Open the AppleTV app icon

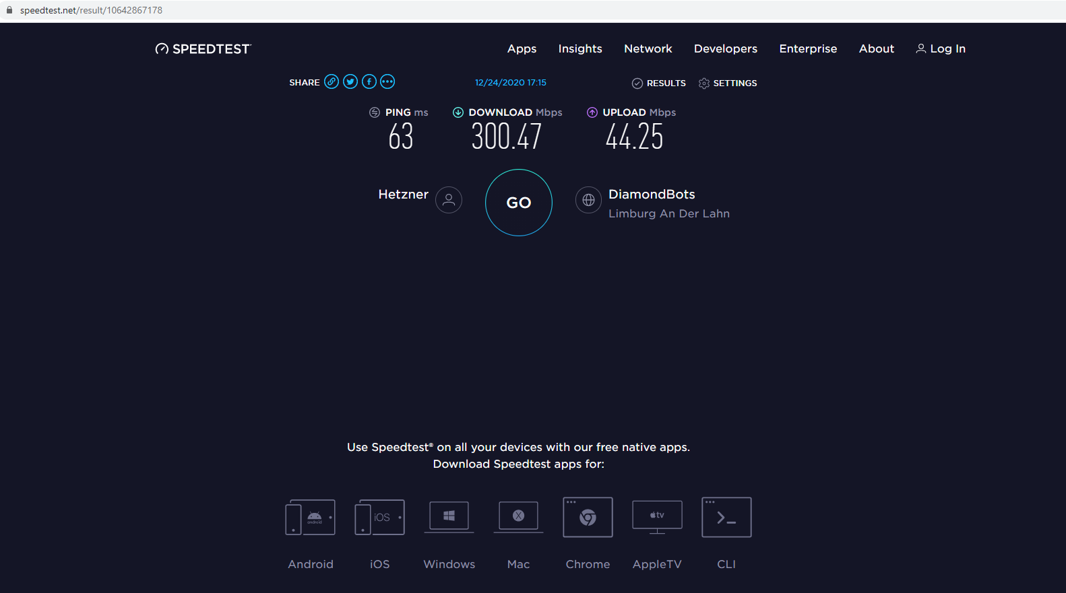[x=657, y=517]
